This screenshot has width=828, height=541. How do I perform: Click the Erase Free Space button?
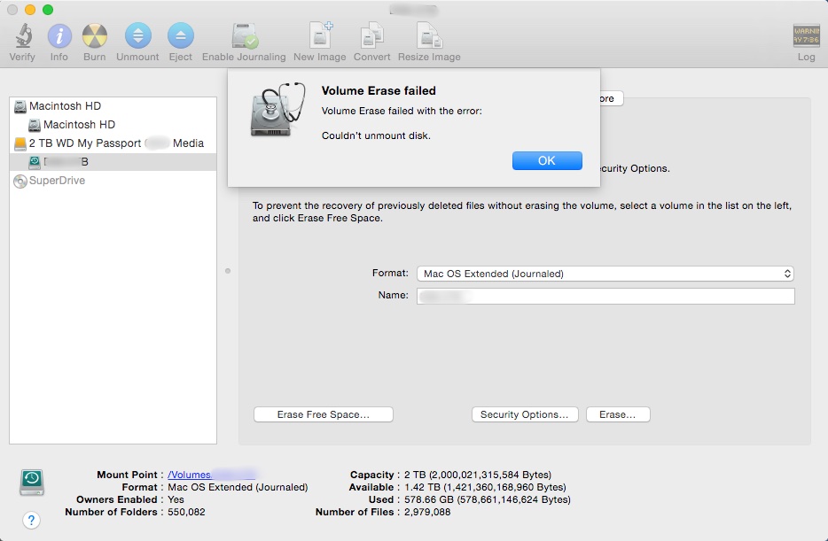pos(323,413)
